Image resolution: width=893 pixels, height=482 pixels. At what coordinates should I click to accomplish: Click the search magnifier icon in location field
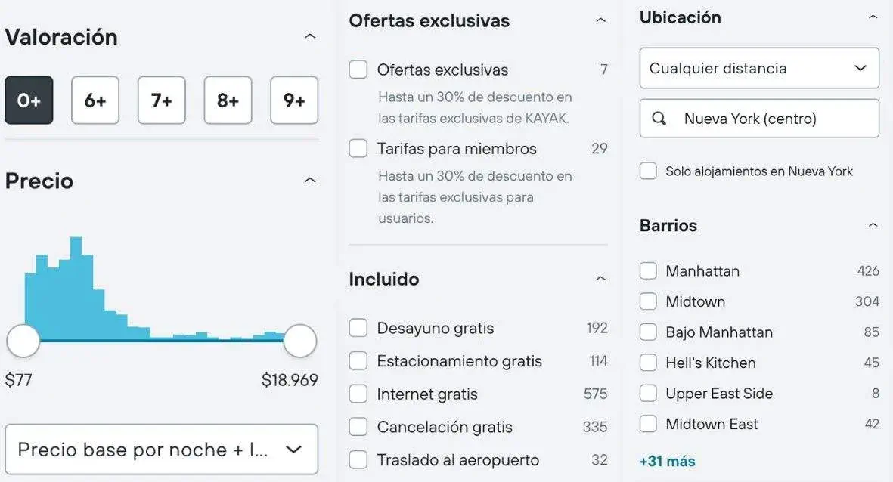coord(659,119)
